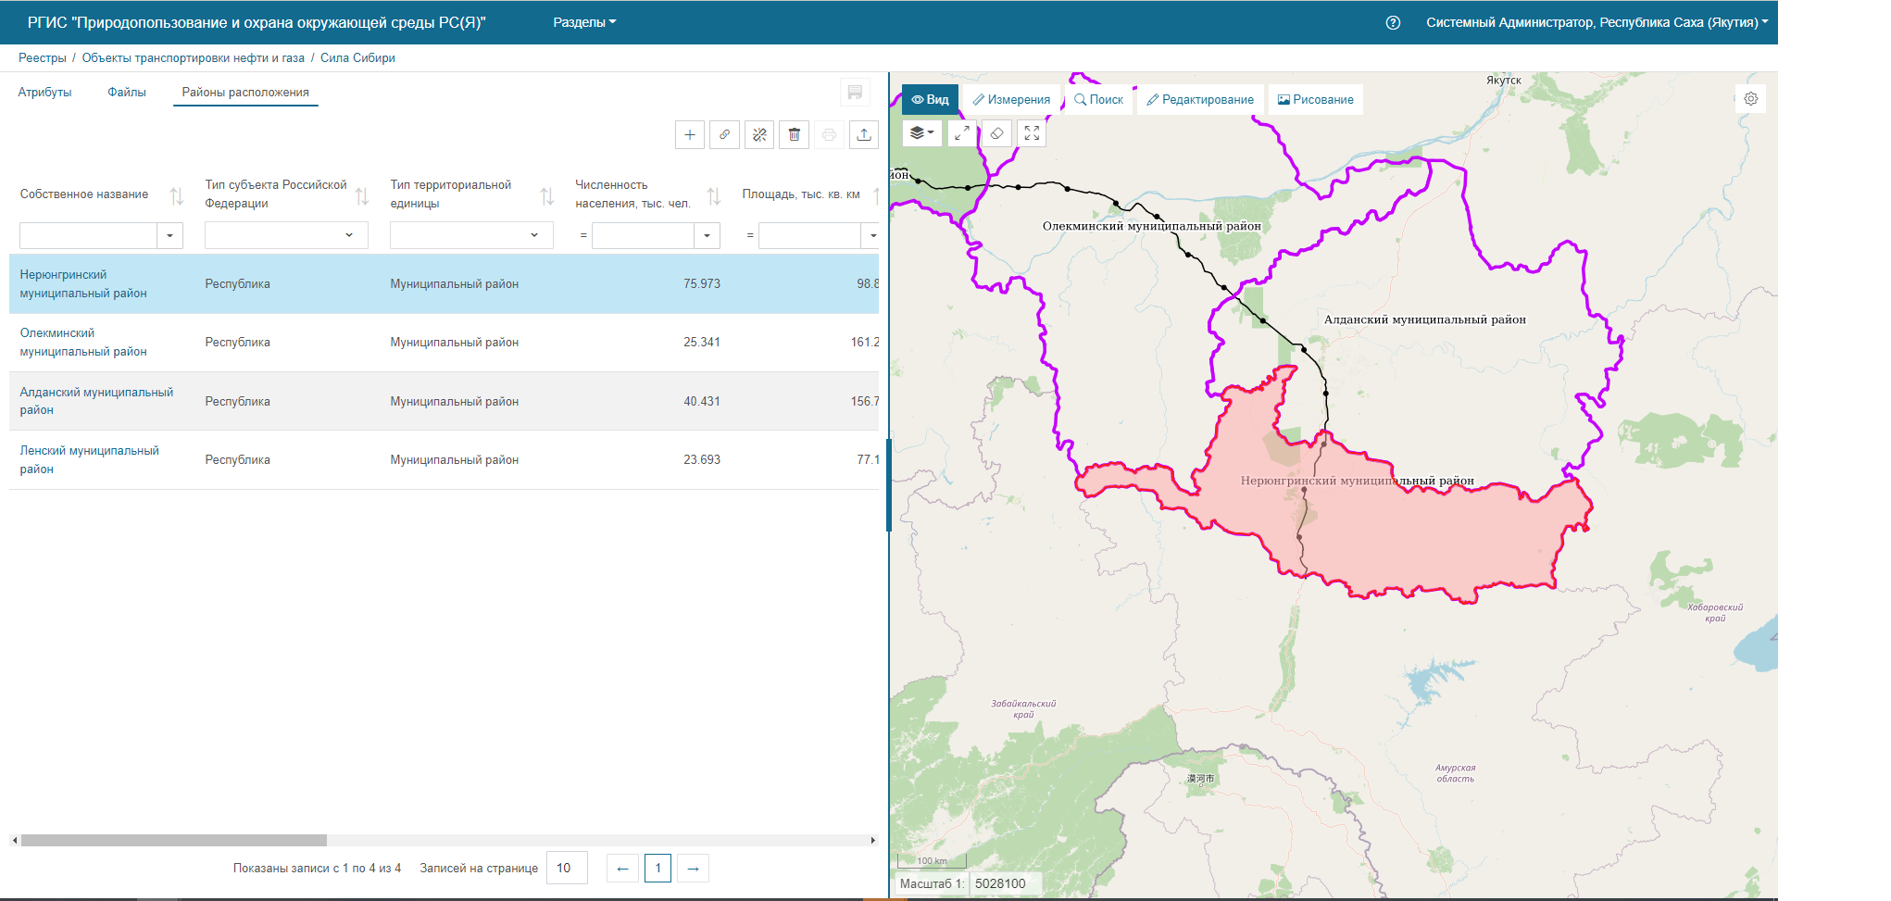Image resolution: width=1891 pixels, height=901 pixels.
Task: Click the export upload icon
Action: coord(863,135)
